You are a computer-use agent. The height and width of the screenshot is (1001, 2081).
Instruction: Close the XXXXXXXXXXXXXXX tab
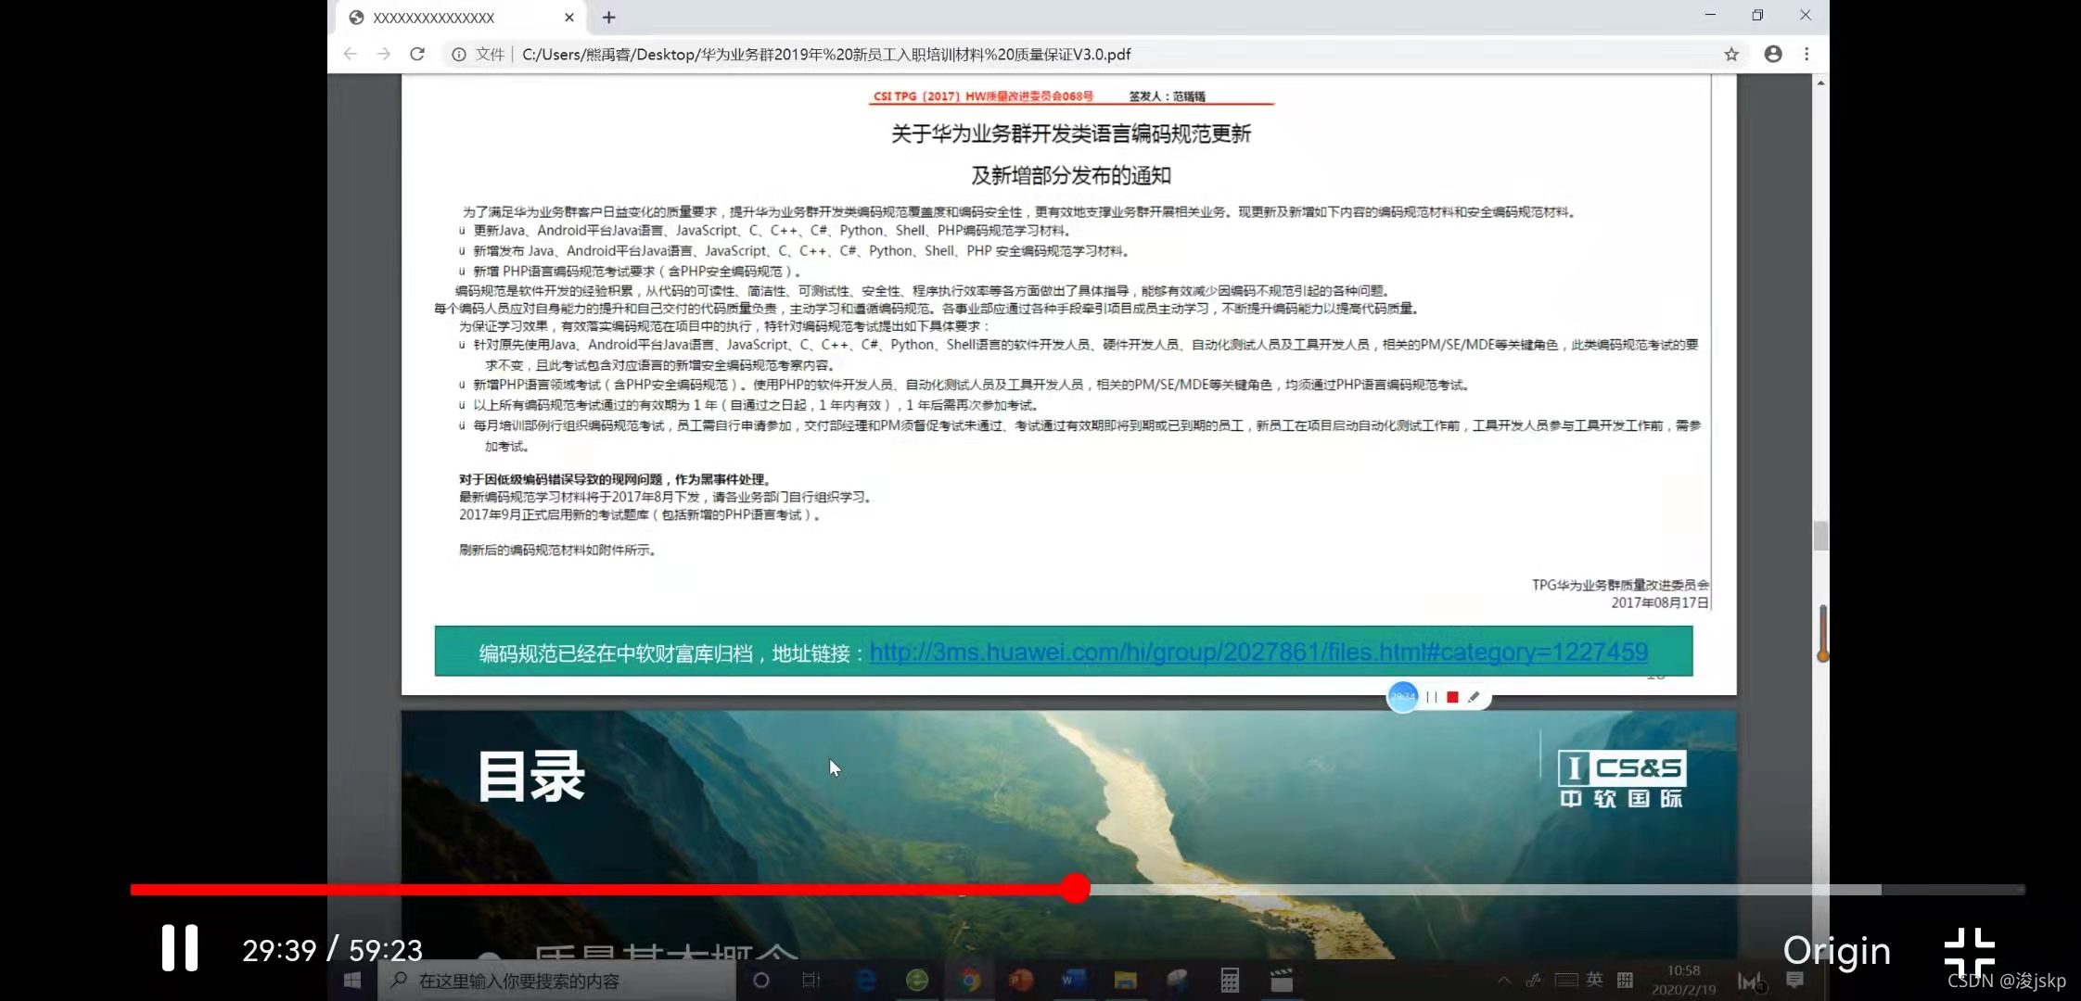click(x=569, y=18)
